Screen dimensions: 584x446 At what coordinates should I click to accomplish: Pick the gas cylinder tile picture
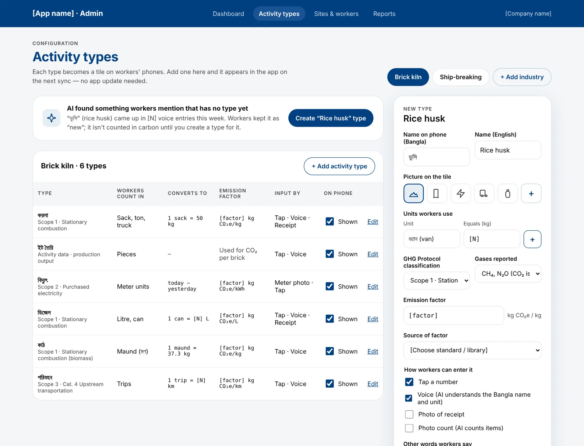pos(508,193)
